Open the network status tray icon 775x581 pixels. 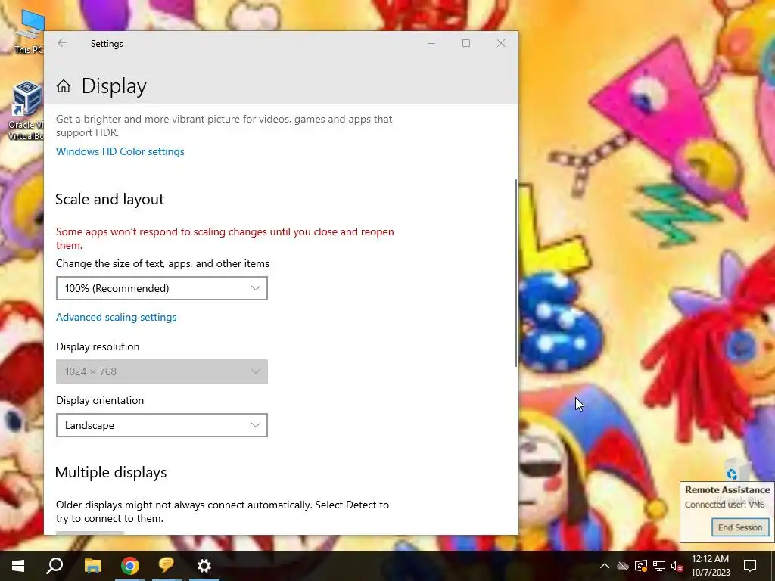pyautogui.click(x=659, y=566)
